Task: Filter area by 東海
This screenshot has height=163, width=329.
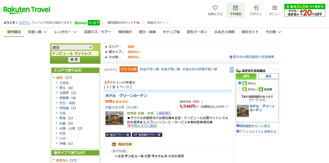Action: 63,118
